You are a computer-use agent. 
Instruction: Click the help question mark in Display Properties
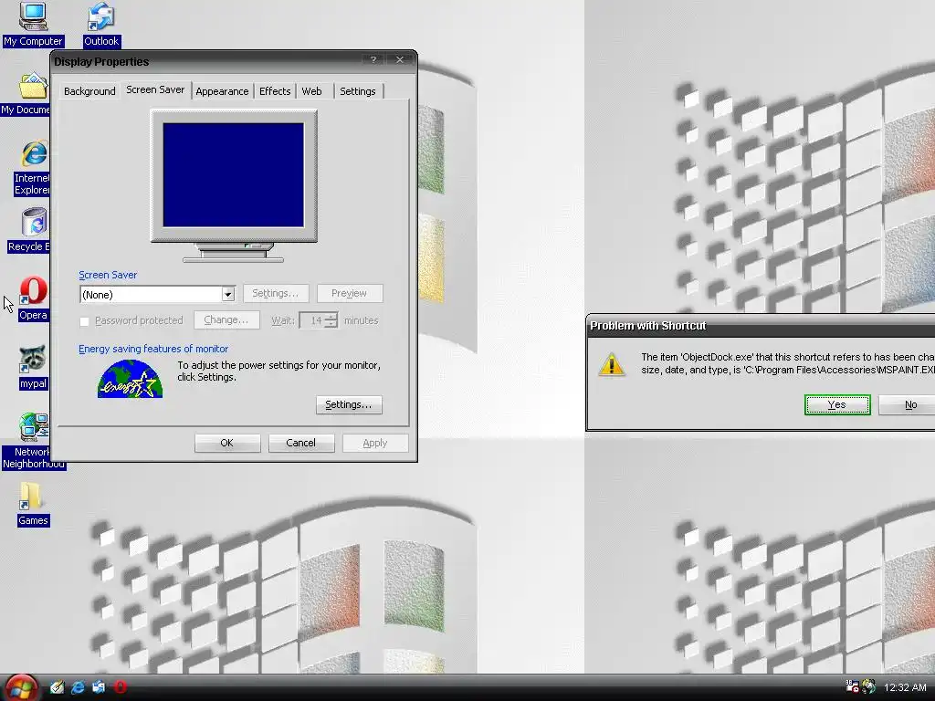pos(373,59)
